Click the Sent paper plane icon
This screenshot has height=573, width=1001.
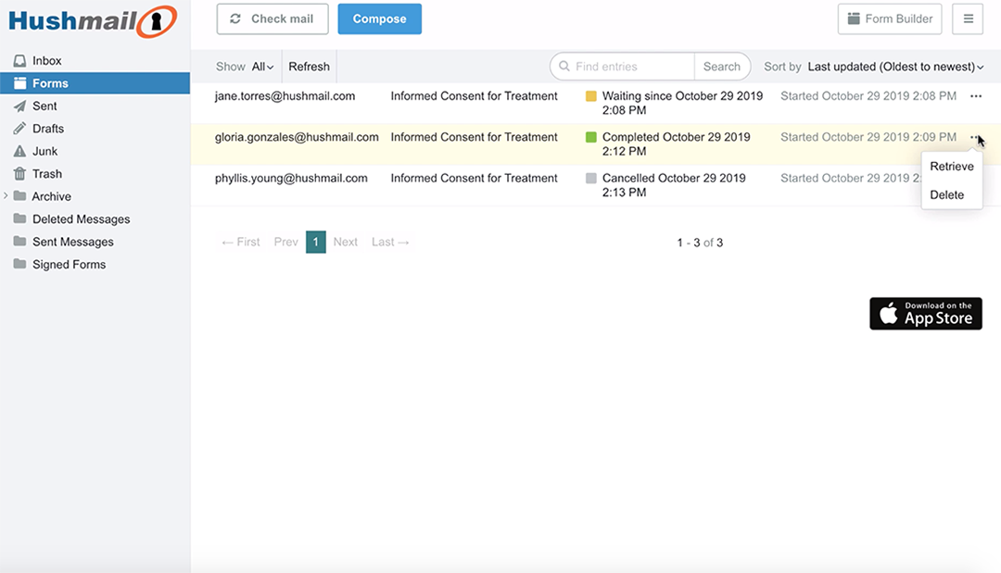[x=19, y=106]
